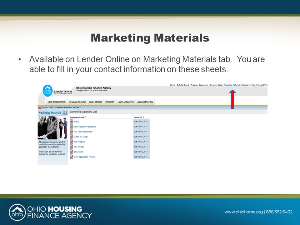Open the Down Payment Assistance document

(x=85, y=127)
